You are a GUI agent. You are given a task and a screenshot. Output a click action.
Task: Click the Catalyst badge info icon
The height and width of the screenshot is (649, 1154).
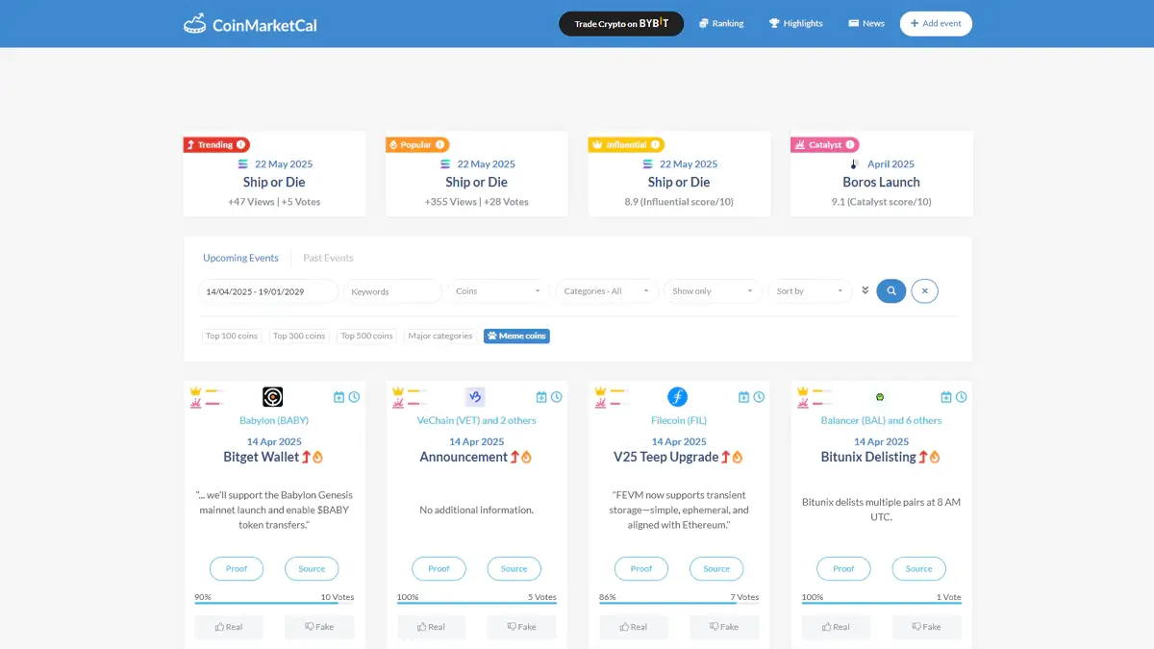coord(851,145)
